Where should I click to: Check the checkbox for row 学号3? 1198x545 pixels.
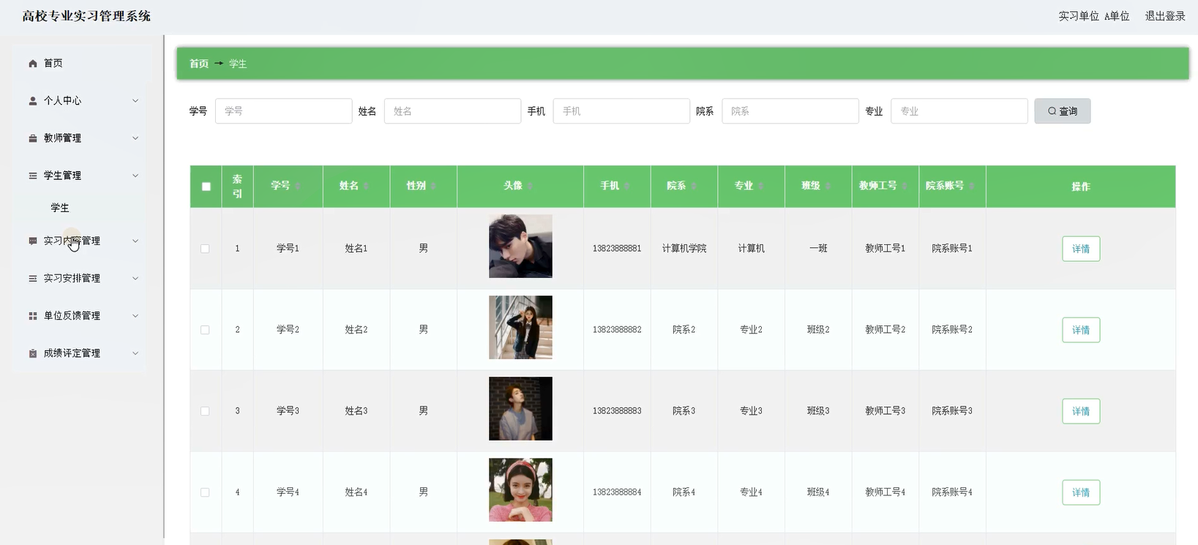(205, 411)
